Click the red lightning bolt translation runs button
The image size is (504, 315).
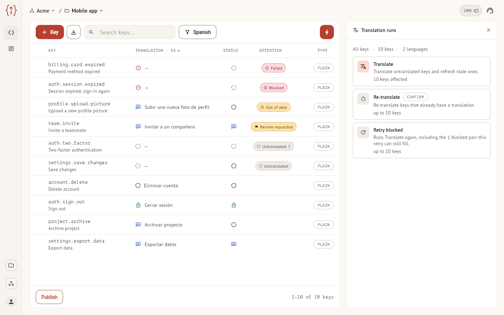click(x=327, y=32)
